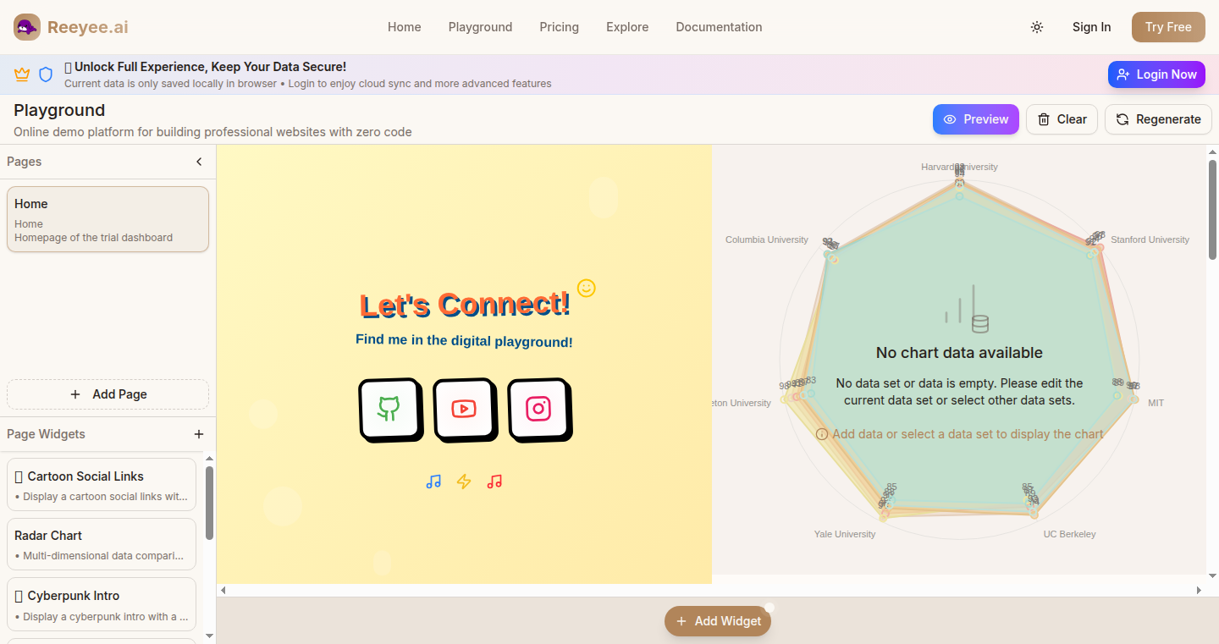1219x644 pixels.
Task: Click the Let's Connect! heading
Action: (465, 305)
